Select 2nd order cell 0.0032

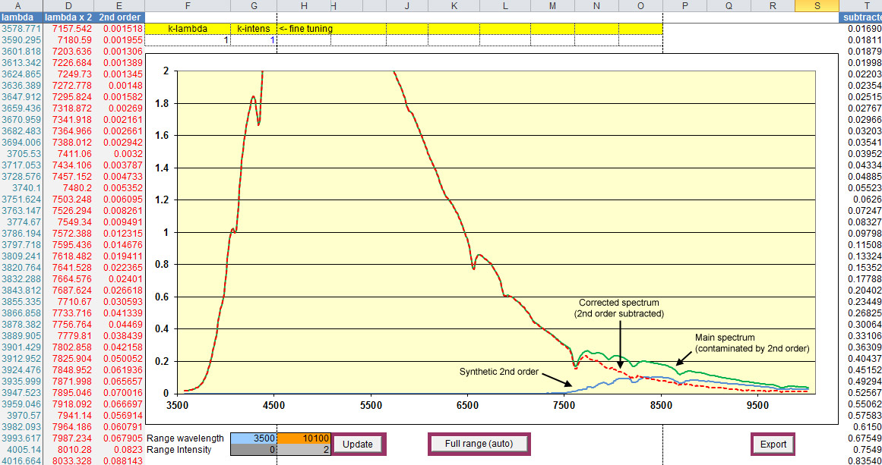coord(119,153)
